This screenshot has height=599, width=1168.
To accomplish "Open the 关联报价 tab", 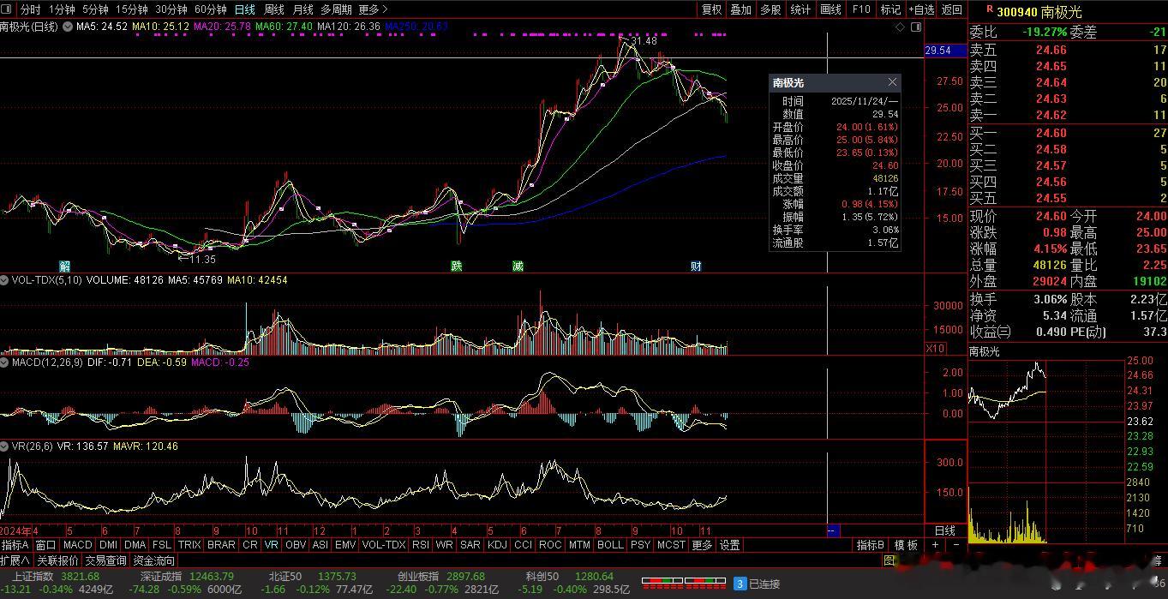I will [x=57, y=560].
